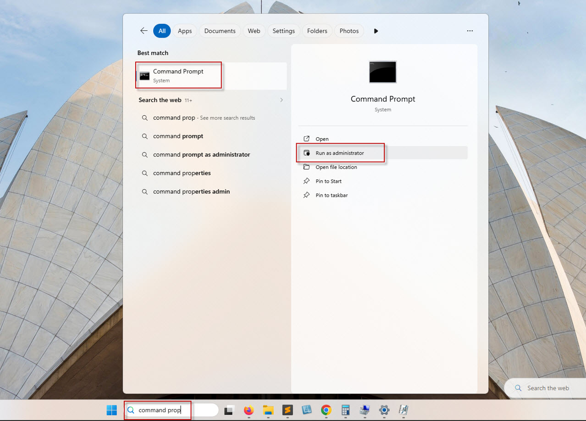Click the Best match heading text
This screenshot has width=586, height=421.
click(153, 53)
